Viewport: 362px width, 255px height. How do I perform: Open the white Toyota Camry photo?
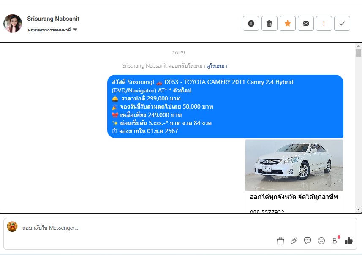pyautogui.click(x=294, y=165)
